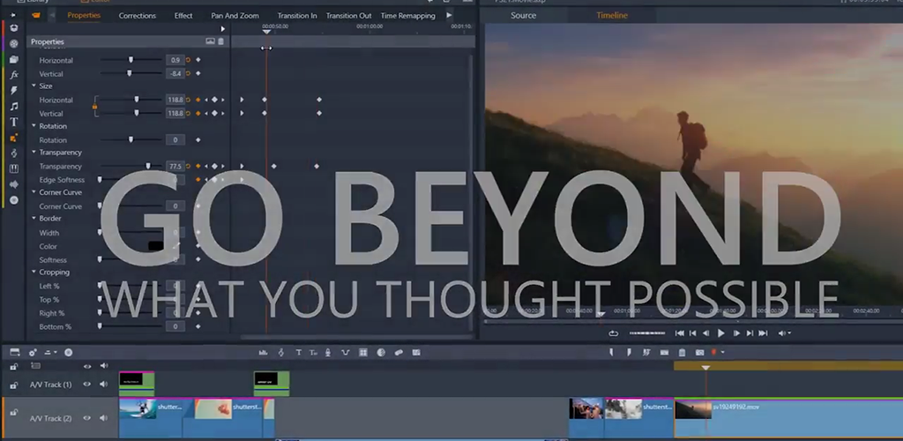Click the voice-over microphone icon in timeline toolbar
This screenshot has height=441, width=903.
(328, 353)
